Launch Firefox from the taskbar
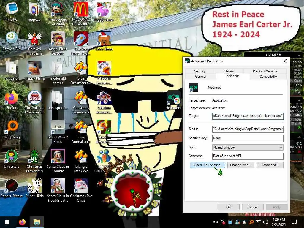 coord(22,222)
